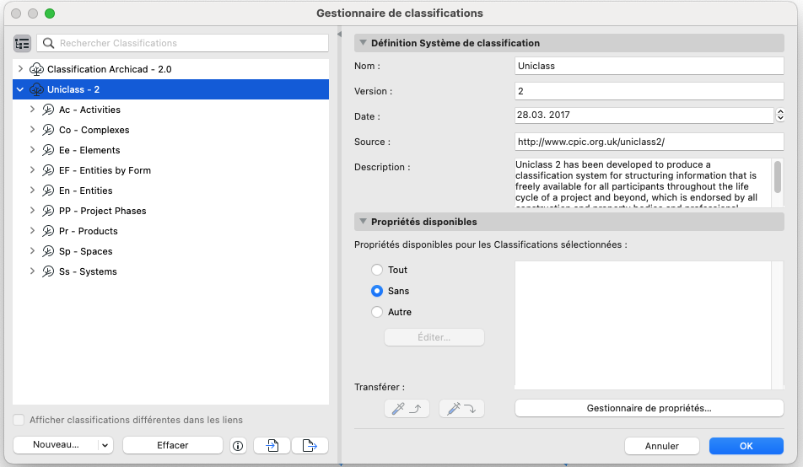Click the Classification Archicad system tree icon
This screenshot has height=467, width=803.
pos(36,69)
